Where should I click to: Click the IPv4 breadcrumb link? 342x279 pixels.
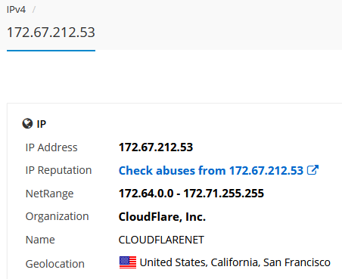[16, 10]
